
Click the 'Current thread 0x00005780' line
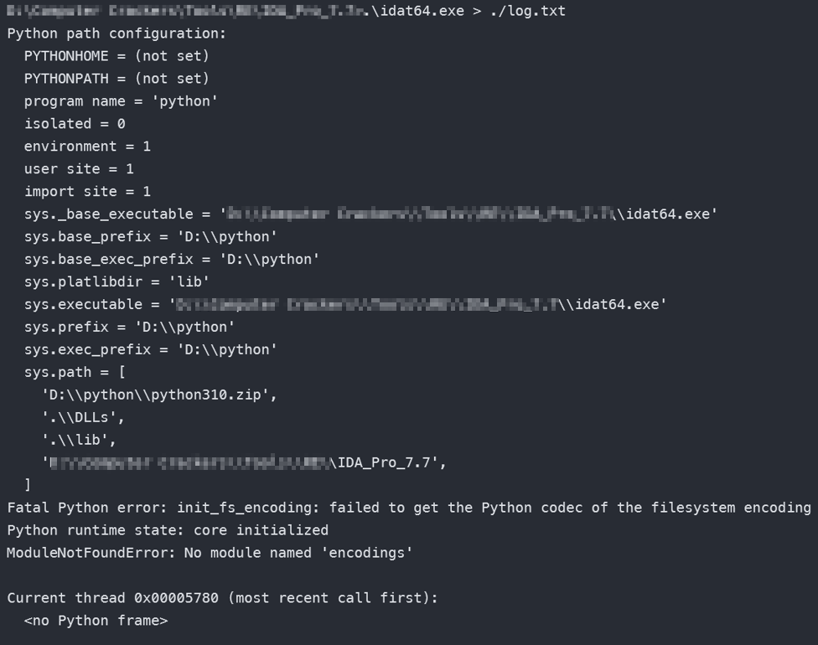click(x=222, y=598)
